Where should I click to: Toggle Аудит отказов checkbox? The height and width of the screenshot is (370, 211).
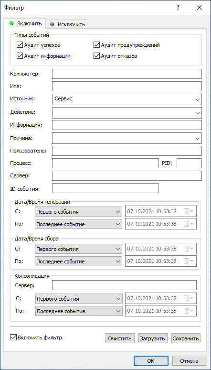coord(96,56)
